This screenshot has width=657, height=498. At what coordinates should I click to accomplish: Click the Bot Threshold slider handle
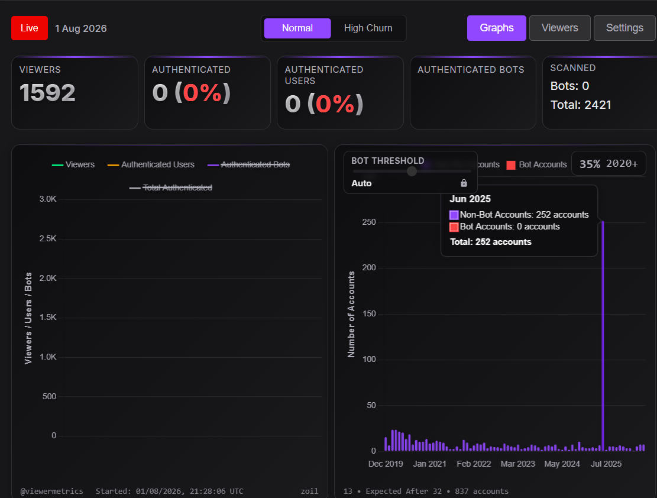412,171
